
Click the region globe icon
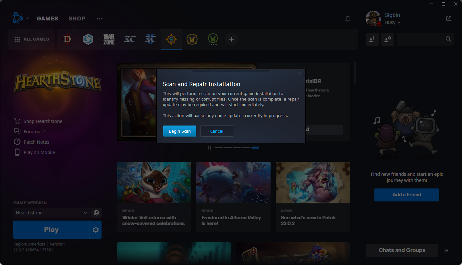pyautogui.click(x=96, y=213)
